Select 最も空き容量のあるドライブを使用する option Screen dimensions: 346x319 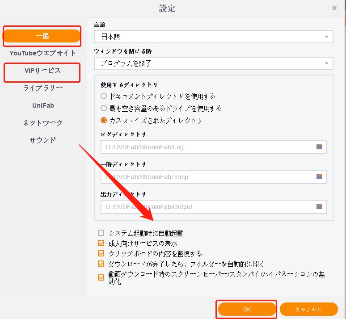tap(104, 108)
